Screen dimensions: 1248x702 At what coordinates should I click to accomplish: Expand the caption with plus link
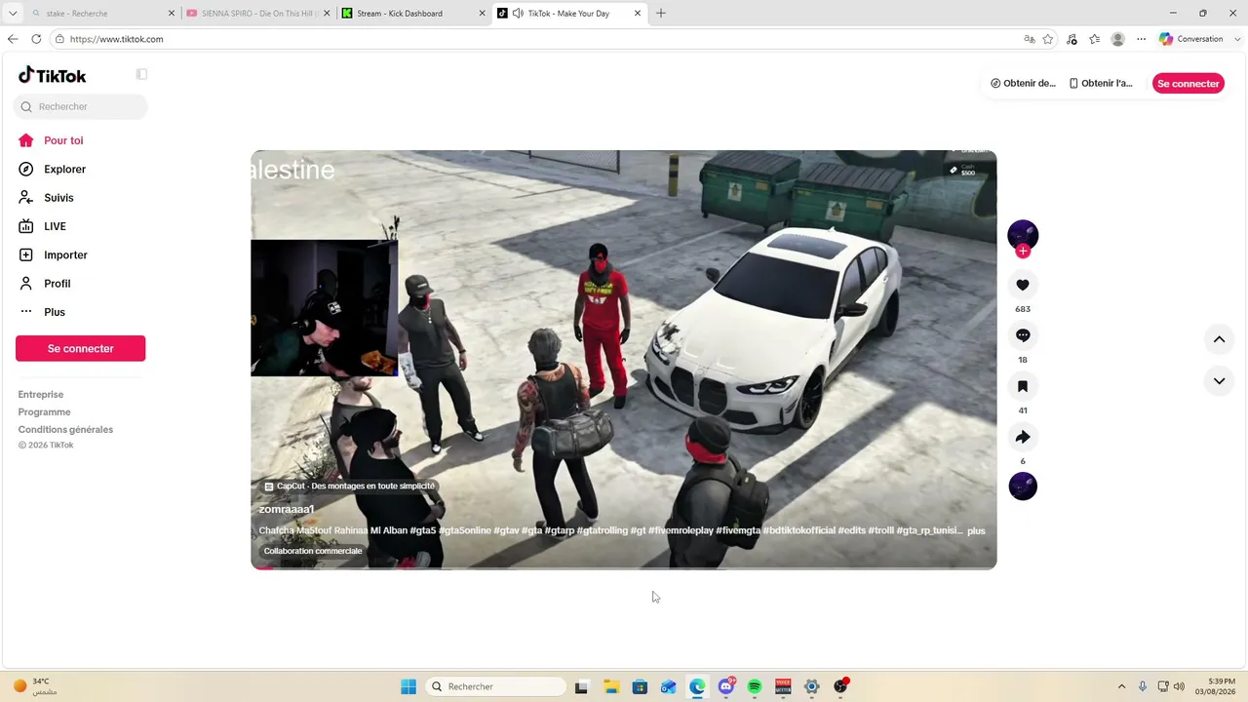point(976,531)
